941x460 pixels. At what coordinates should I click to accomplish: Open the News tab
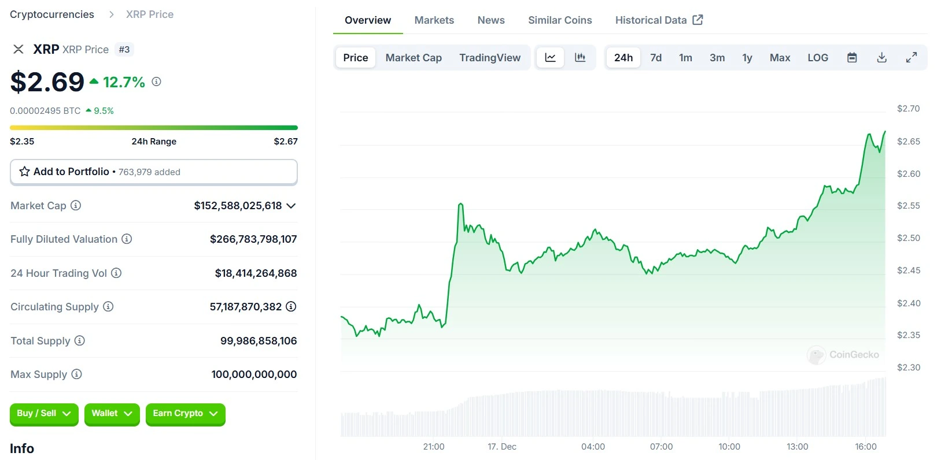[491, 20]
